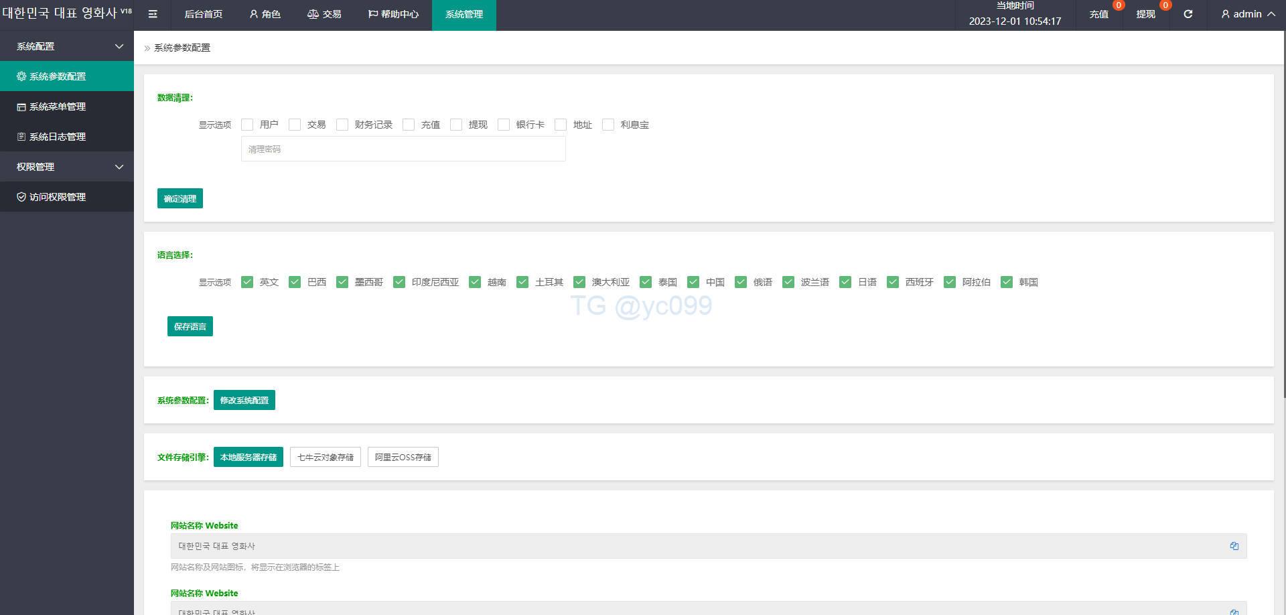The height and width of the screenshot is (615, 1286).
Task: Click copy icon in website name field
Action: (x=1234, y=546)
